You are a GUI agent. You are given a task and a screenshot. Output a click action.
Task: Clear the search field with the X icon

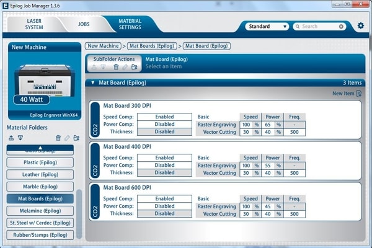[x=341, y=27]
